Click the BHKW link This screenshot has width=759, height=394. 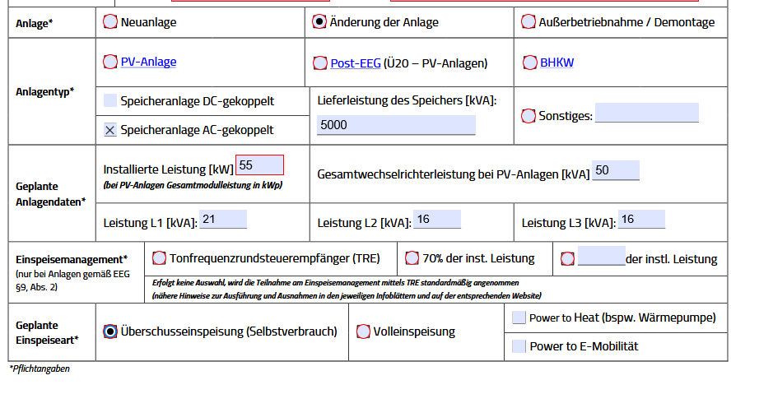point(556,63)
